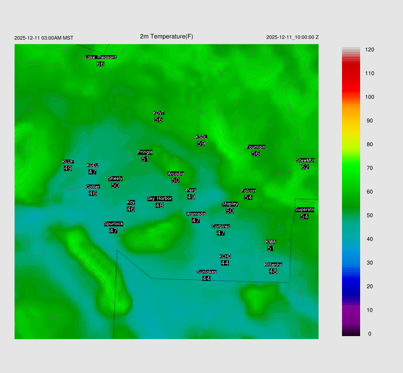The image size is (403, 373).
Task: Click the KLUF station label
Action: [68, 161]
